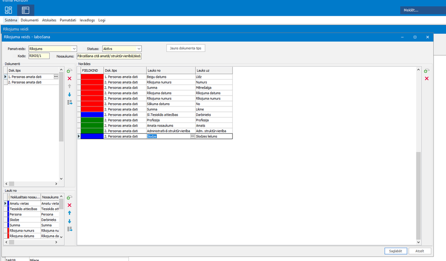
Task: Click FIELDKIND column header
Action: (92, 71)
